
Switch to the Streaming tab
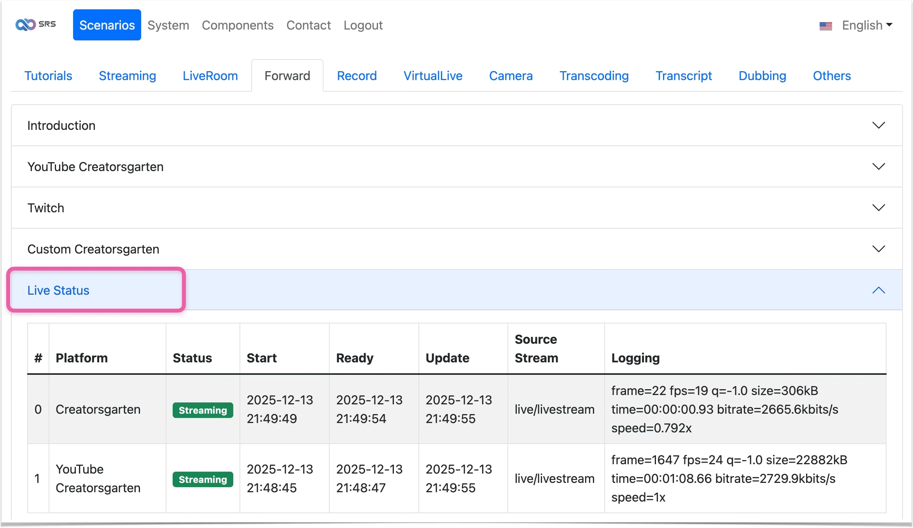(x=127, y=76)
